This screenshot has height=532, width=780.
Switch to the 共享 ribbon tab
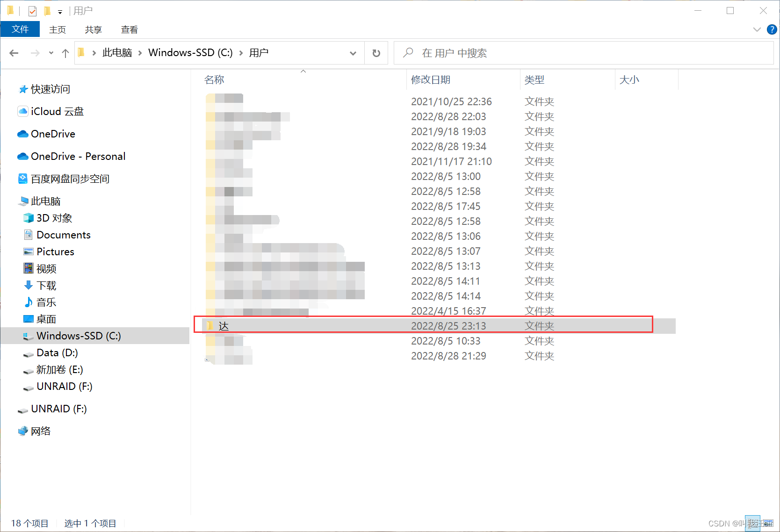pos(94,29)
